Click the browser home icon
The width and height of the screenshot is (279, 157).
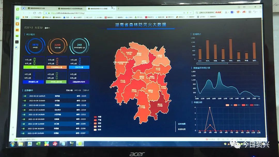(40, 13)
